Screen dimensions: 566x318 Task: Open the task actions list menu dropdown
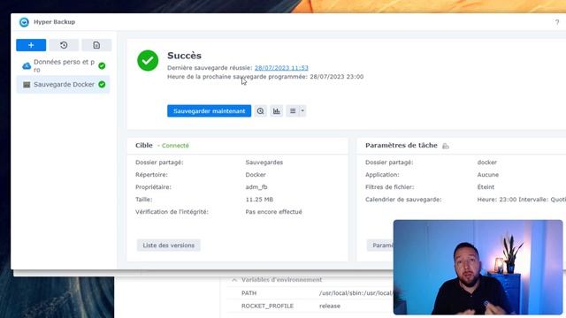[296, 111]
